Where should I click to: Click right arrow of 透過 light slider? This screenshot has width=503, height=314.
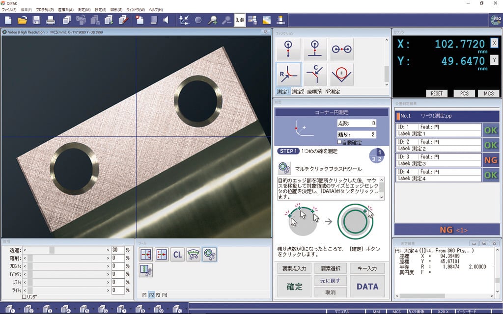[x=108, y=250]
